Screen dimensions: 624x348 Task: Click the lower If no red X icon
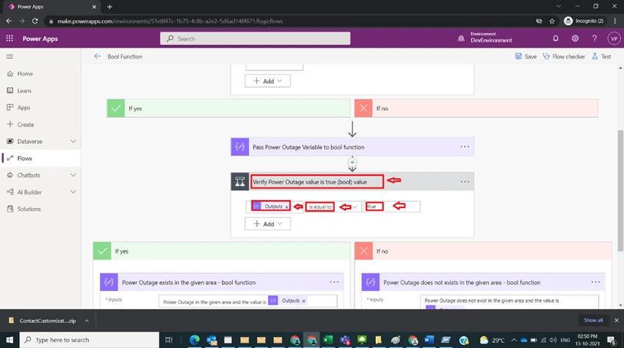(x=363, y=251)
